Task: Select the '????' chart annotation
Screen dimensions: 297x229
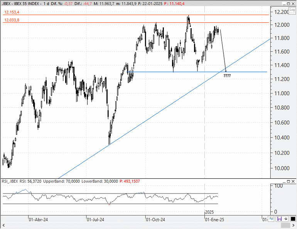Action: tap(227, 76)
